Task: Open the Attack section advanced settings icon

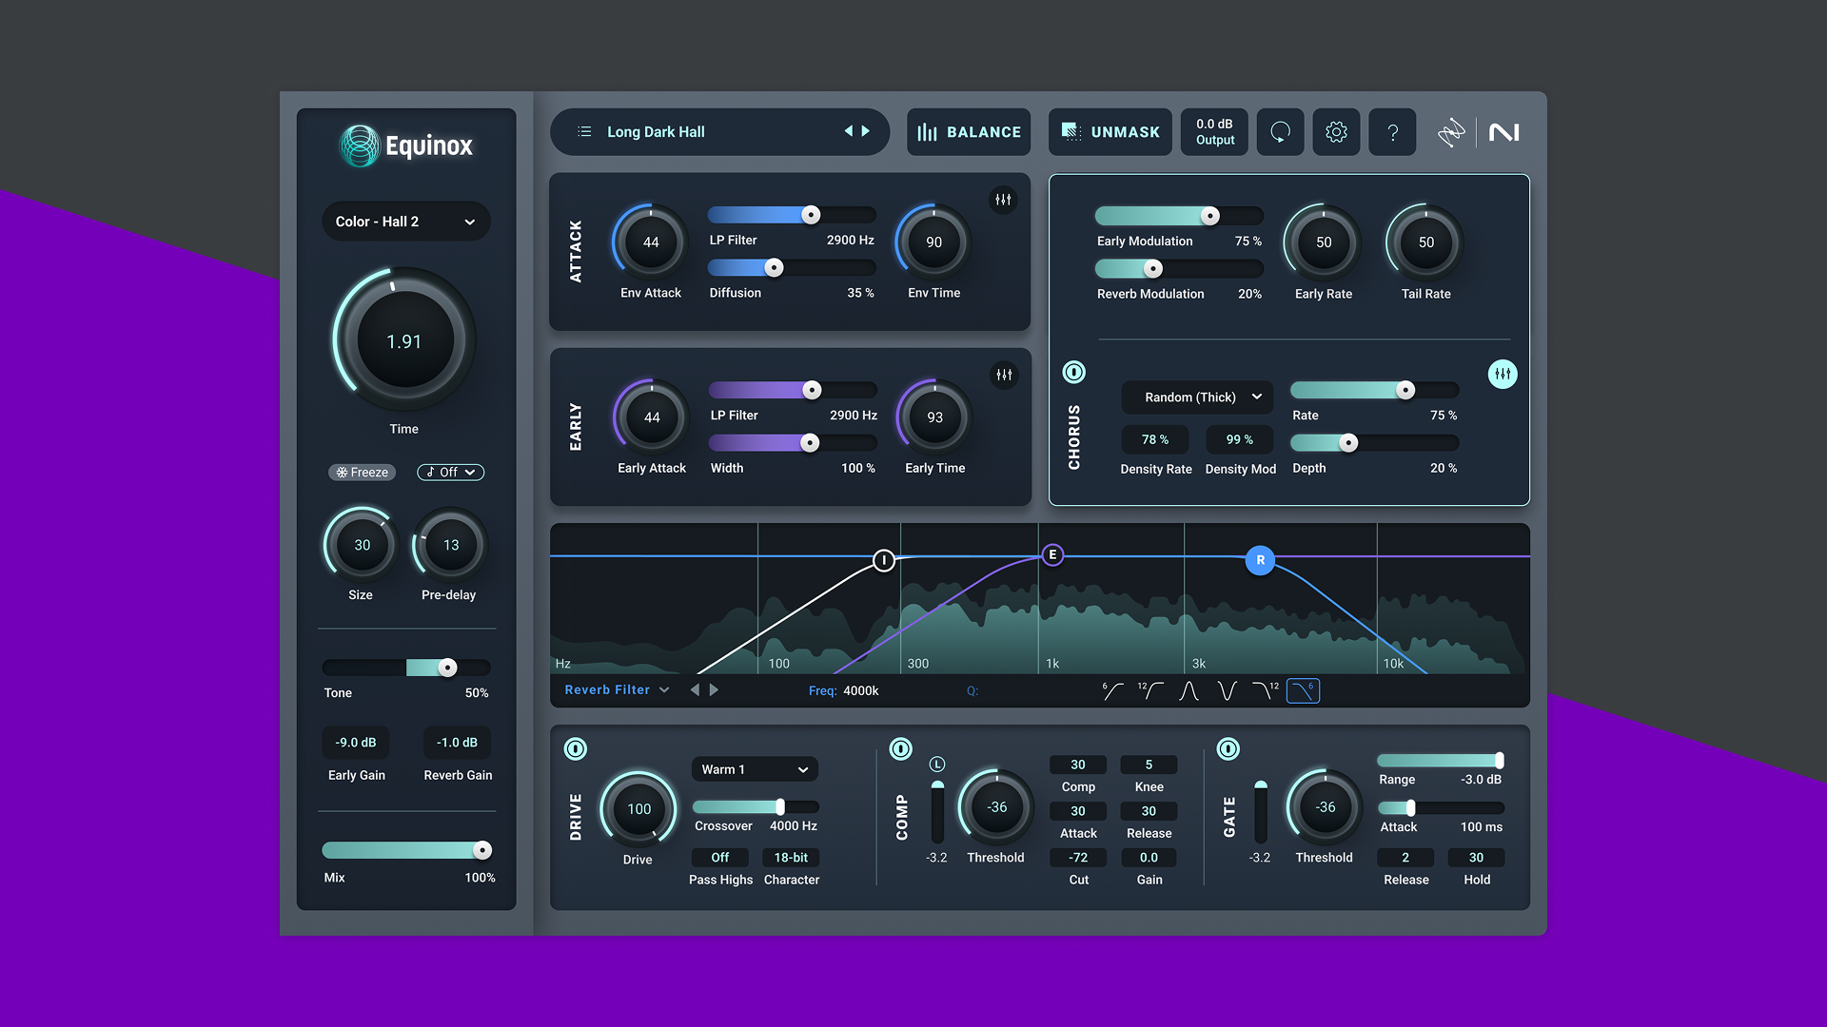Action: pyautogui.click(x=1003, y=200)
